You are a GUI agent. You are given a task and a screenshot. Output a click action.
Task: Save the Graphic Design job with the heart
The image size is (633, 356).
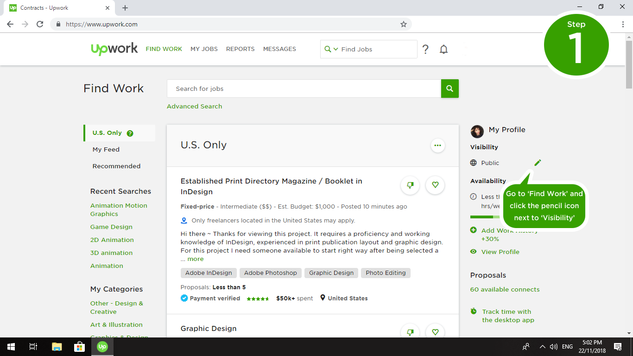point(435,332)
